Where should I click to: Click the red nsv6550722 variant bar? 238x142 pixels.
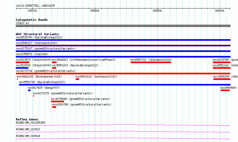point(151,62)
